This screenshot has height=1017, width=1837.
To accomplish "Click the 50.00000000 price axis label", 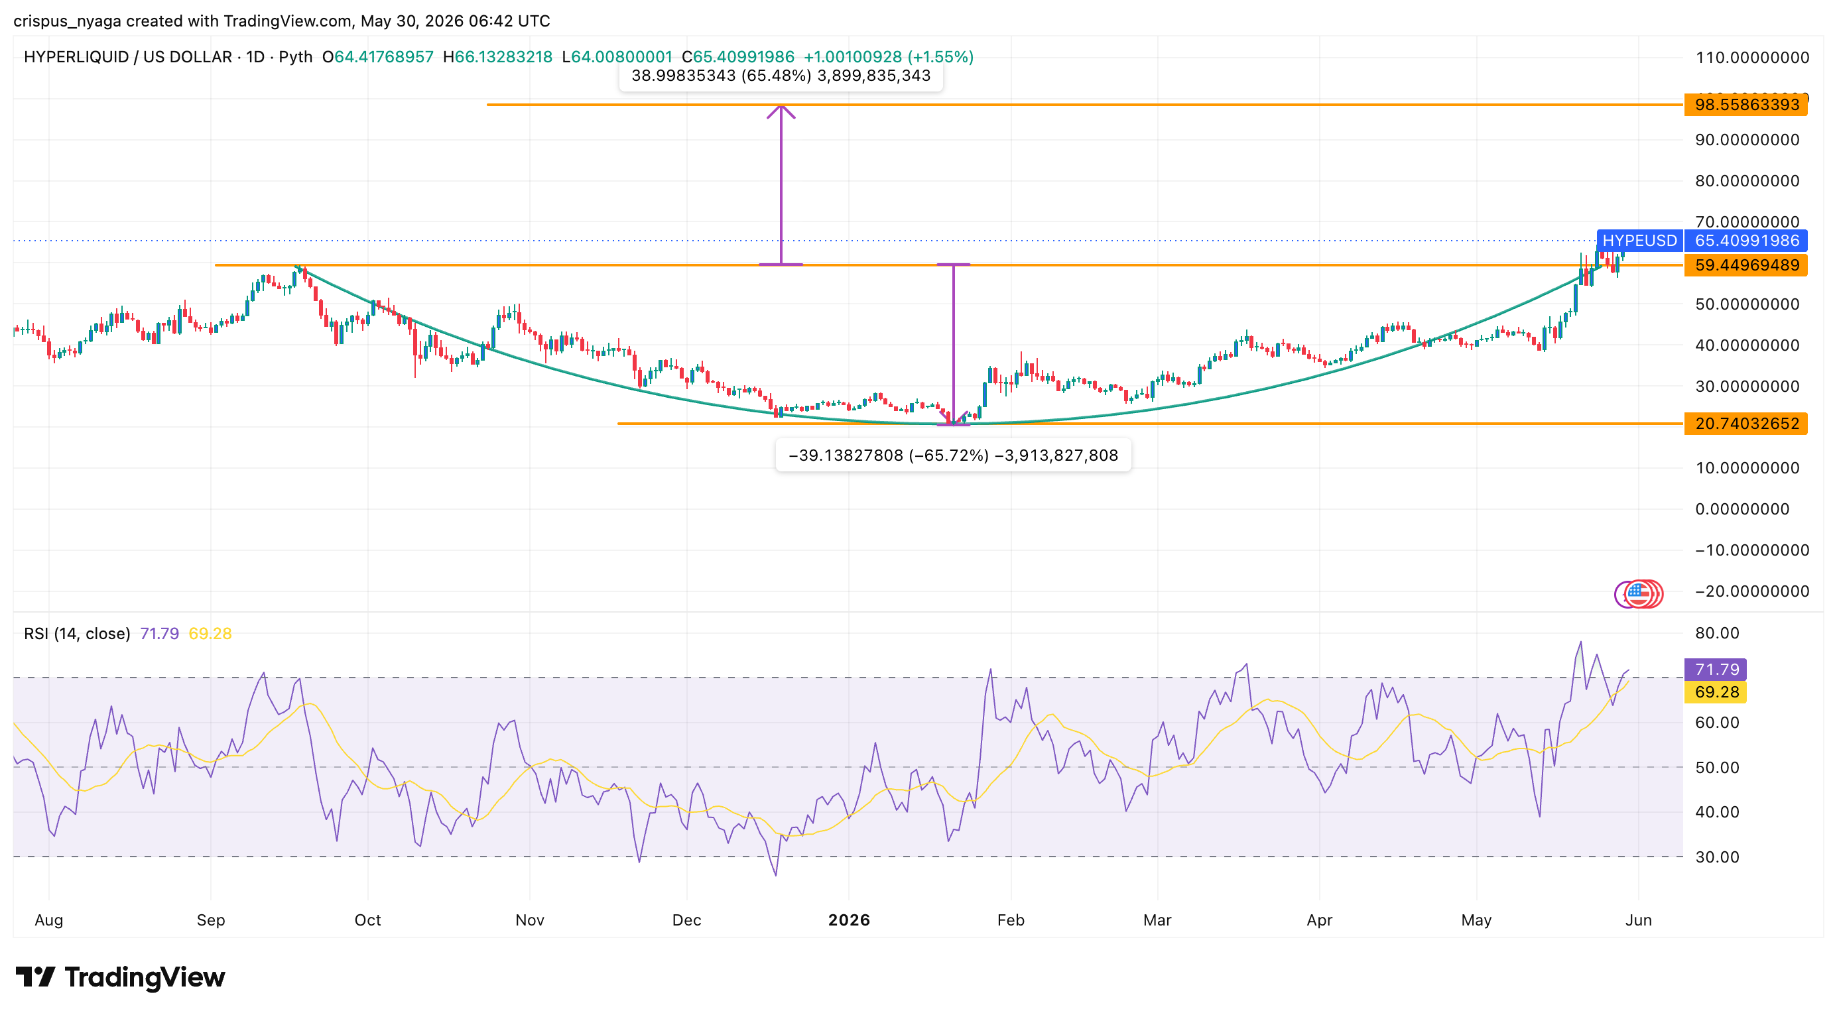I will (x=1747, y=304).
